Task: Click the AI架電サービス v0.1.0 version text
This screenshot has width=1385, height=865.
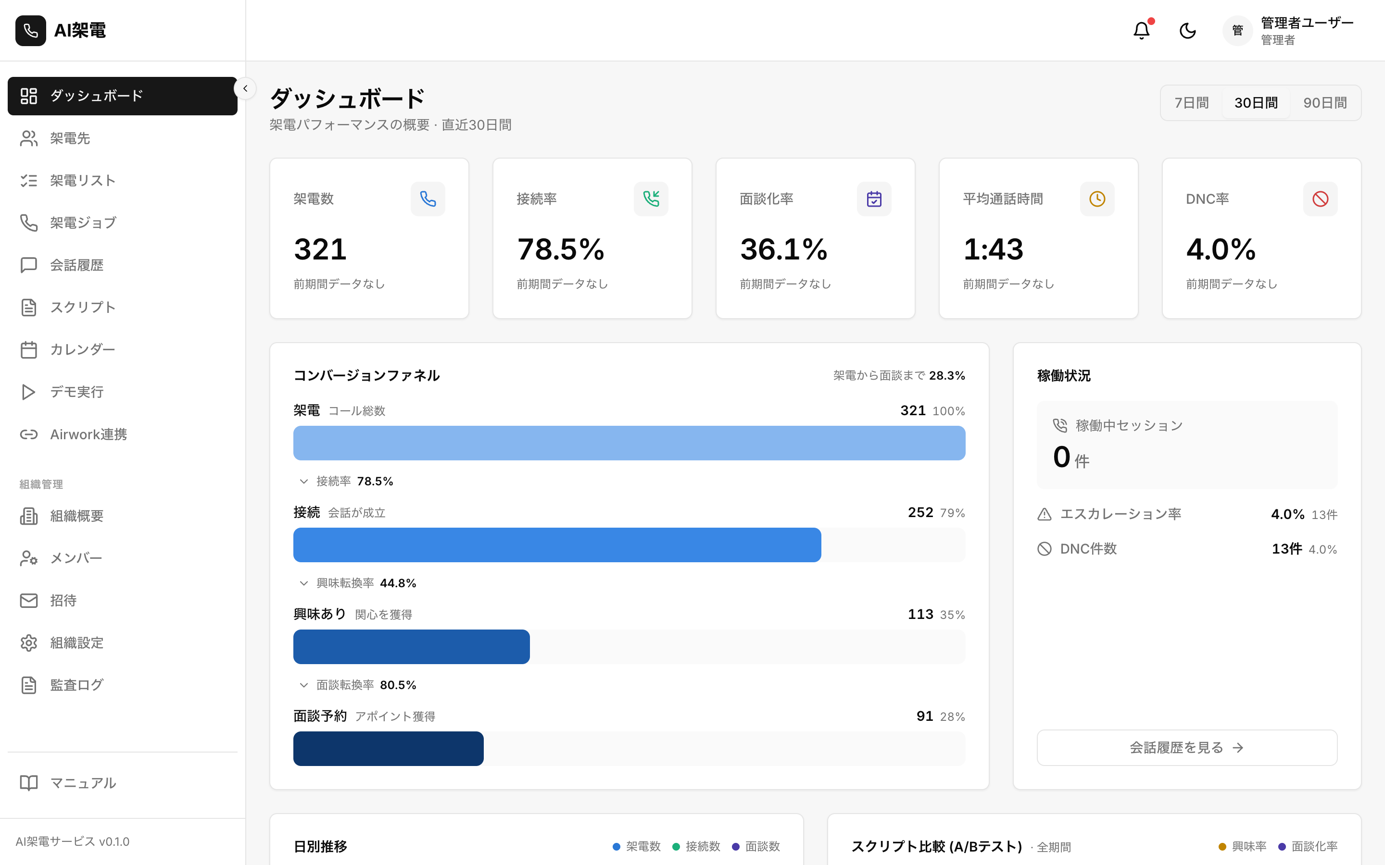Action: click(x=73, y=841)
